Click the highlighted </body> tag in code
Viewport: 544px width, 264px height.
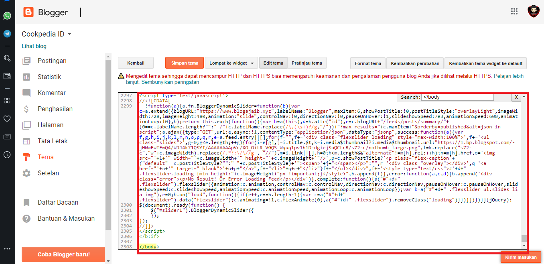click(149, 247)
